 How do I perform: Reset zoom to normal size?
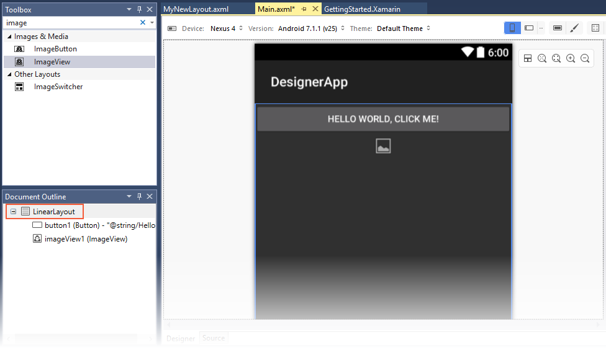[542, 58]
